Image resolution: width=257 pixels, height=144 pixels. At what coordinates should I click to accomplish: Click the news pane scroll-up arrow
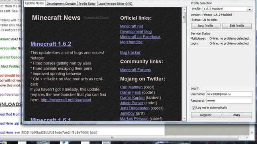[184, 10]
